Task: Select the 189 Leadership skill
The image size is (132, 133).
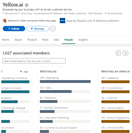Action: pos(115,80)
